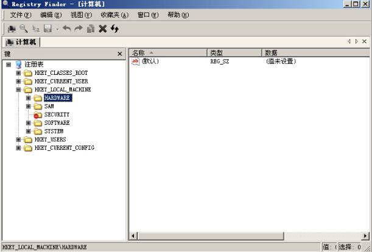Undo the last action
Screen dimensions: 372x252
coord(67,29)
